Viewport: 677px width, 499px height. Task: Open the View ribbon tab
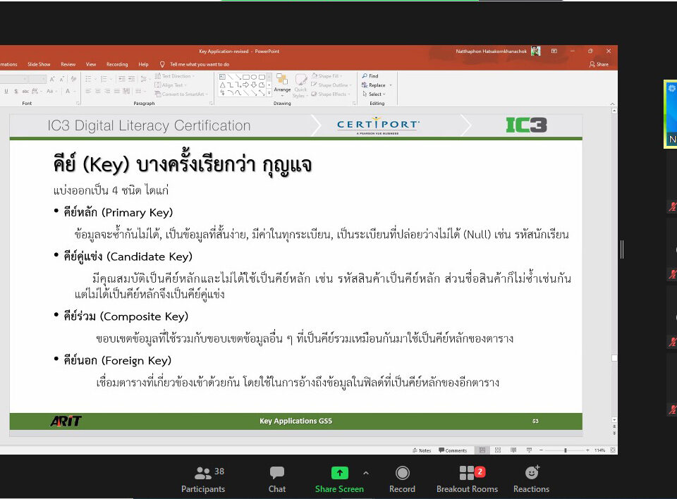[x=91, y=64]
